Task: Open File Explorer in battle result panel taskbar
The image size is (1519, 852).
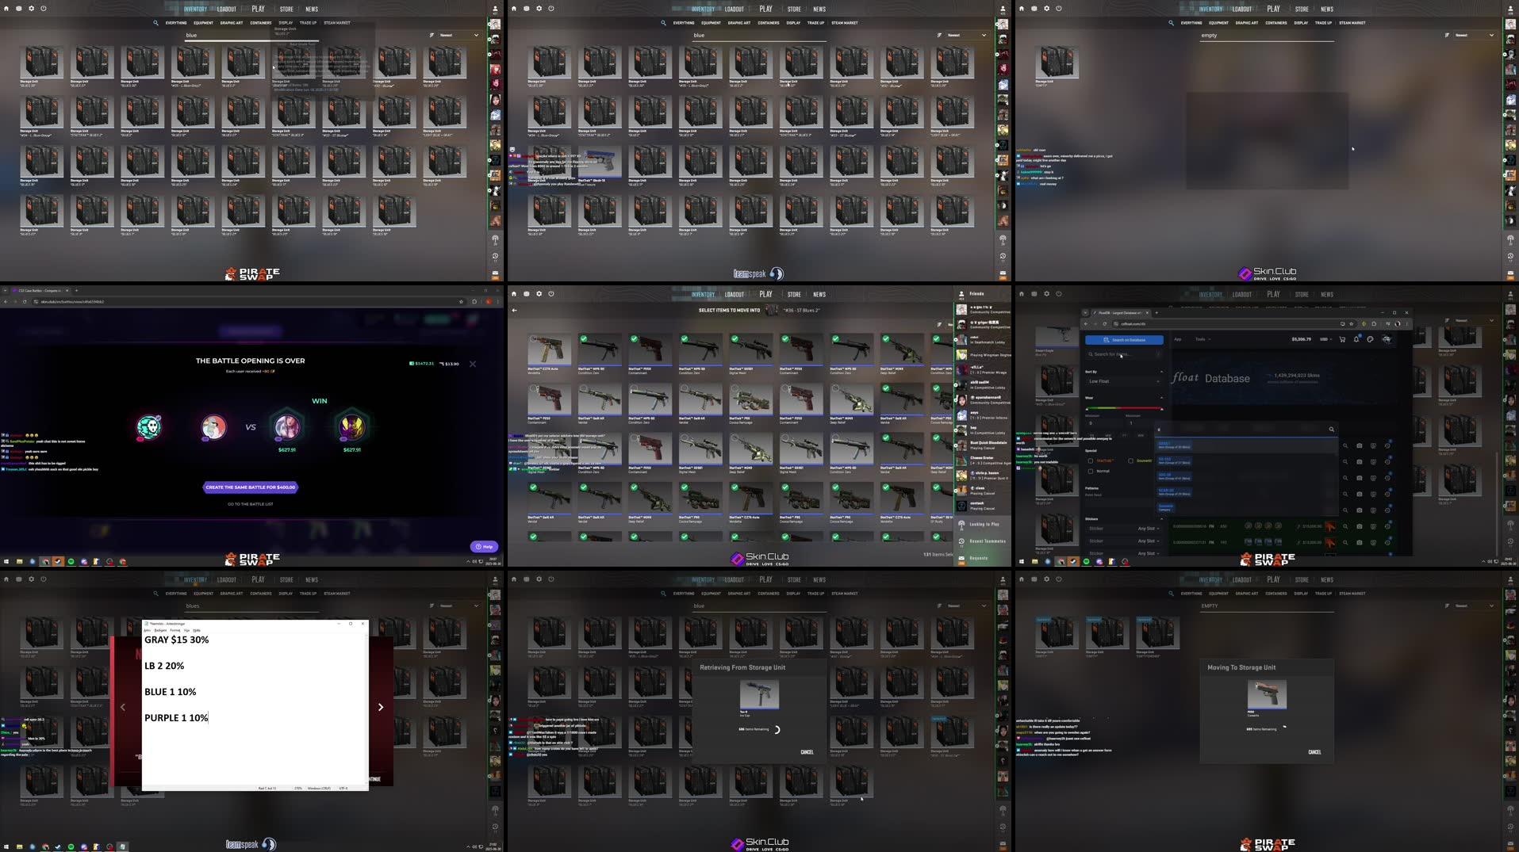Action: (19, 562)
